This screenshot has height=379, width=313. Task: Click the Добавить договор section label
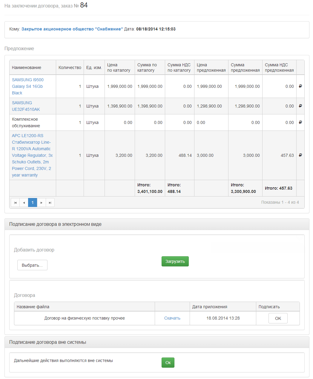34,250
